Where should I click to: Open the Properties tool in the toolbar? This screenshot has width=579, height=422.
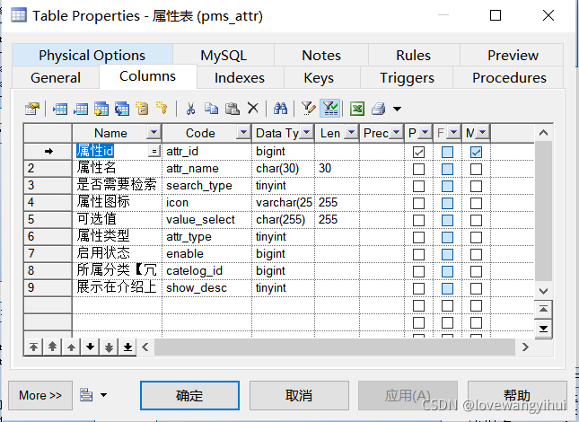32,109
